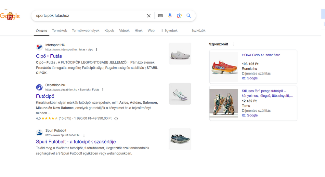The height and width of the screenshot is (177, 325).
Task: Click the spurifutobolt.hu URL text
Action: click(63, 135)
